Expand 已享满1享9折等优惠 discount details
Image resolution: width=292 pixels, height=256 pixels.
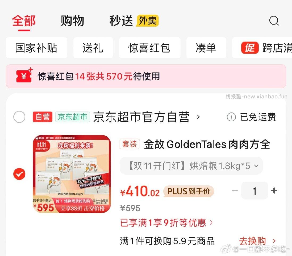[x=166, y=223]
